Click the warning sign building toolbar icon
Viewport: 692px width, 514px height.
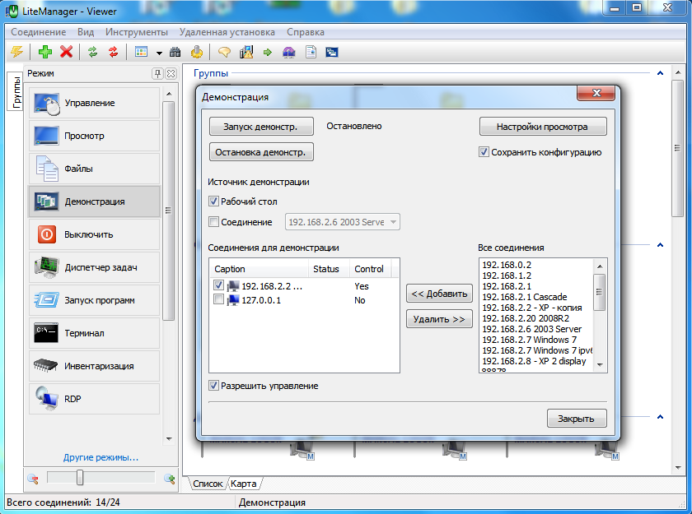tap(246, 52)
